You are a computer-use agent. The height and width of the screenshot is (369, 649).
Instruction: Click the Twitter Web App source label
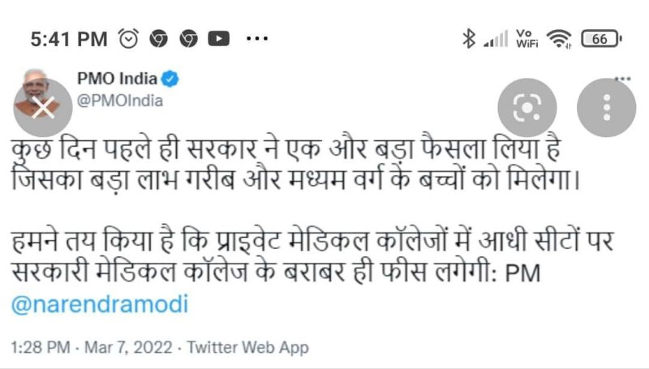[247, 346]
